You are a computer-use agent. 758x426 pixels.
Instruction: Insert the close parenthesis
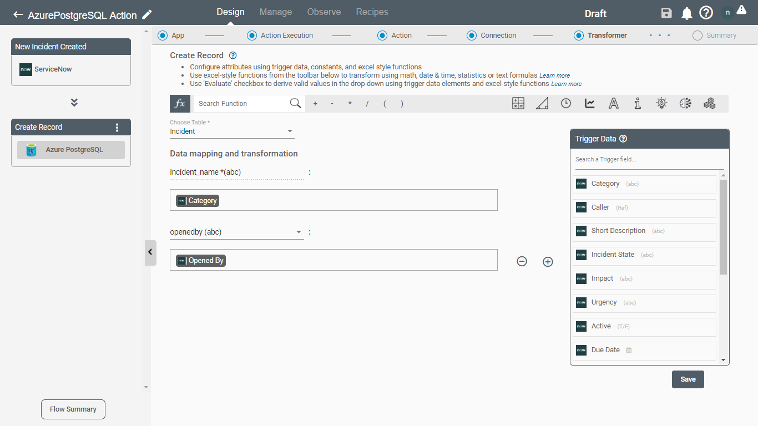tap(402, 104)
